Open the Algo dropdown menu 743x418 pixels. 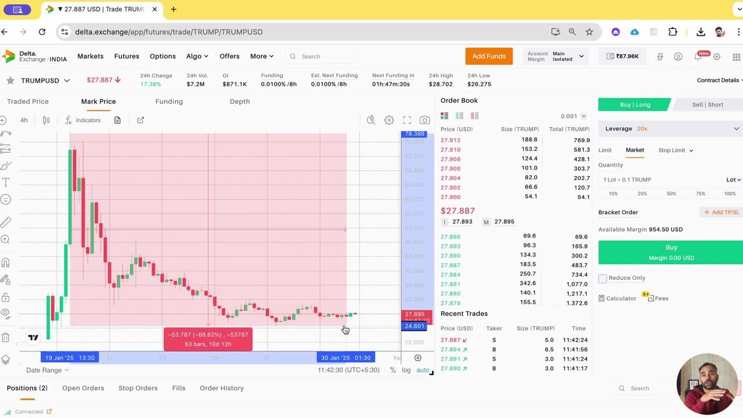(197, 56)
